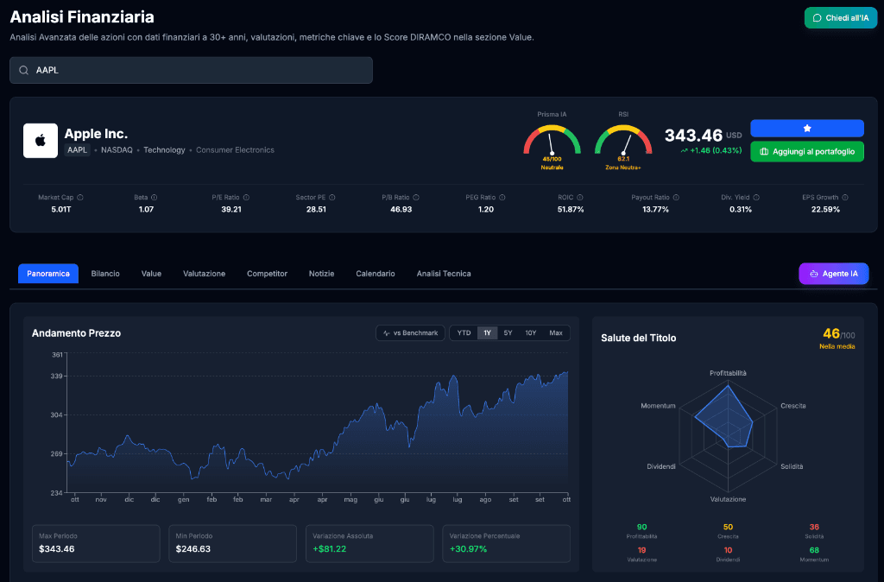Click the Max Periodo $343.46 card
The image size is (884, 582).
[96, 544]
